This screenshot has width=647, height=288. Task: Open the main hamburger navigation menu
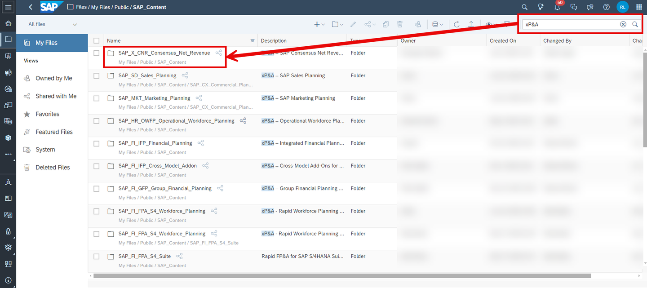8,7
